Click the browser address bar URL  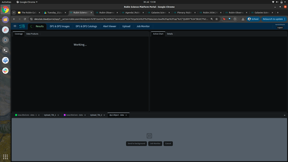pos(121,19)
